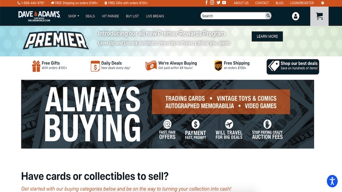Open the YouTube social icon
The image size is (342, 192).
[x=224, y=3]
